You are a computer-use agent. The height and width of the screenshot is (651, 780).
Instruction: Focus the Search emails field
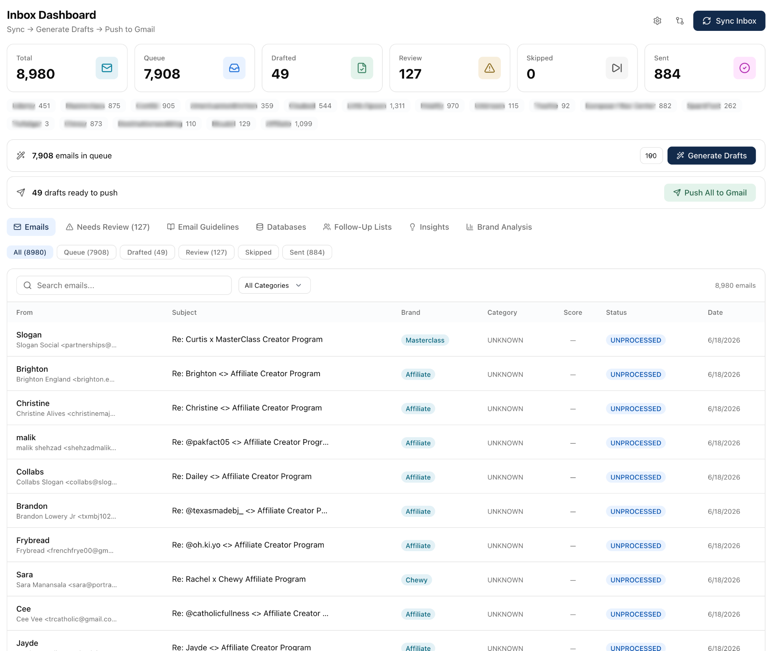(x=124, y=285)
